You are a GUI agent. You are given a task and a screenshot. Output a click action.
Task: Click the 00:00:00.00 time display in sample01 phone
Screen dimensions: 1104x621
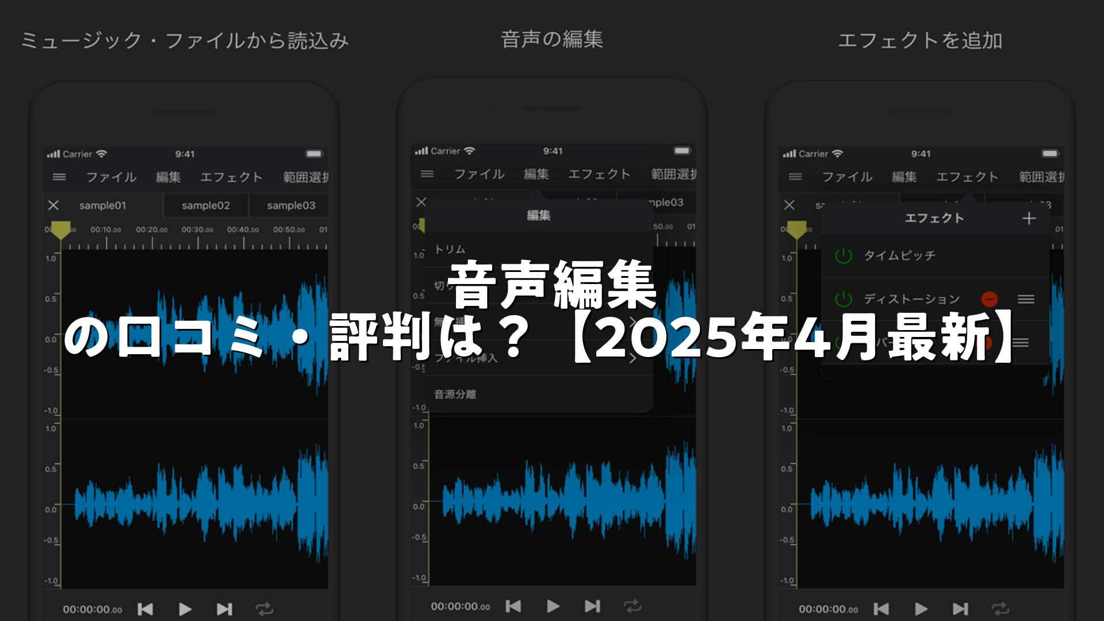tap(93, 609)
